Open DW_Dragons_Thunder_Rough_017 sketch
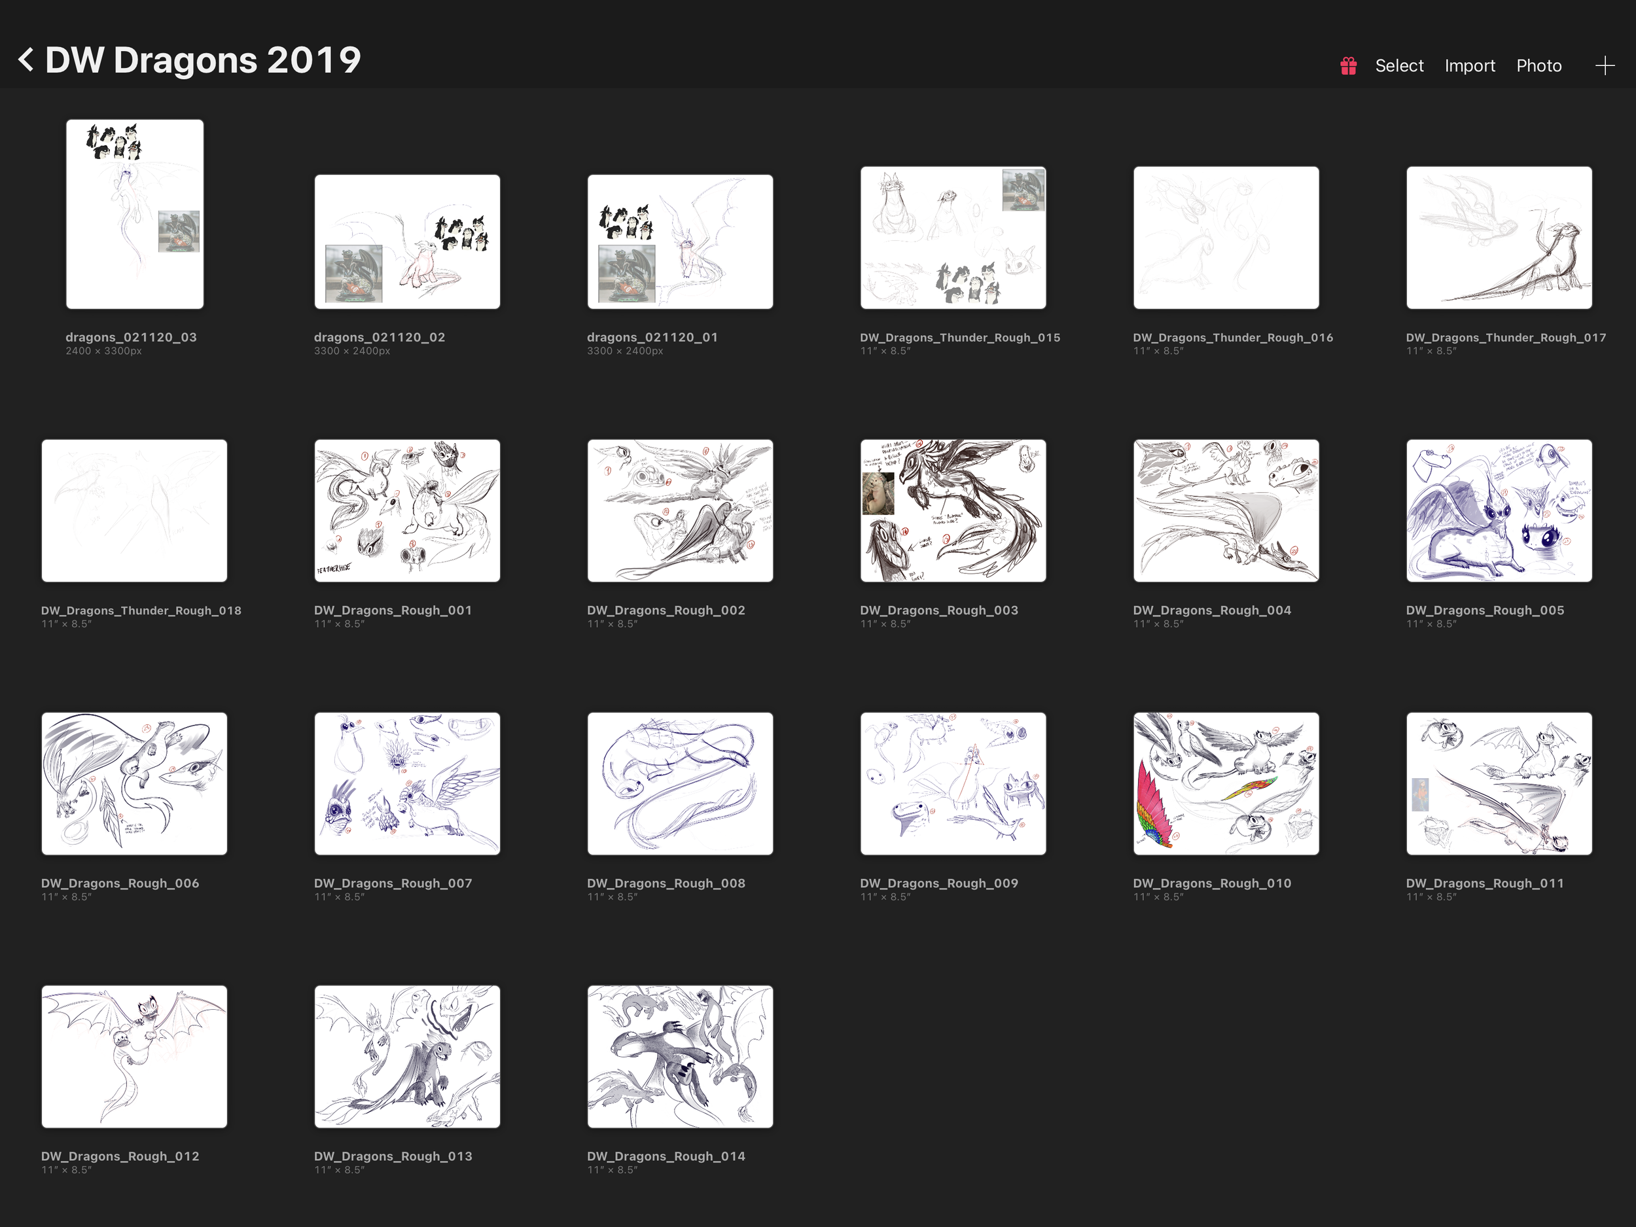 (x=1499, y=238)
